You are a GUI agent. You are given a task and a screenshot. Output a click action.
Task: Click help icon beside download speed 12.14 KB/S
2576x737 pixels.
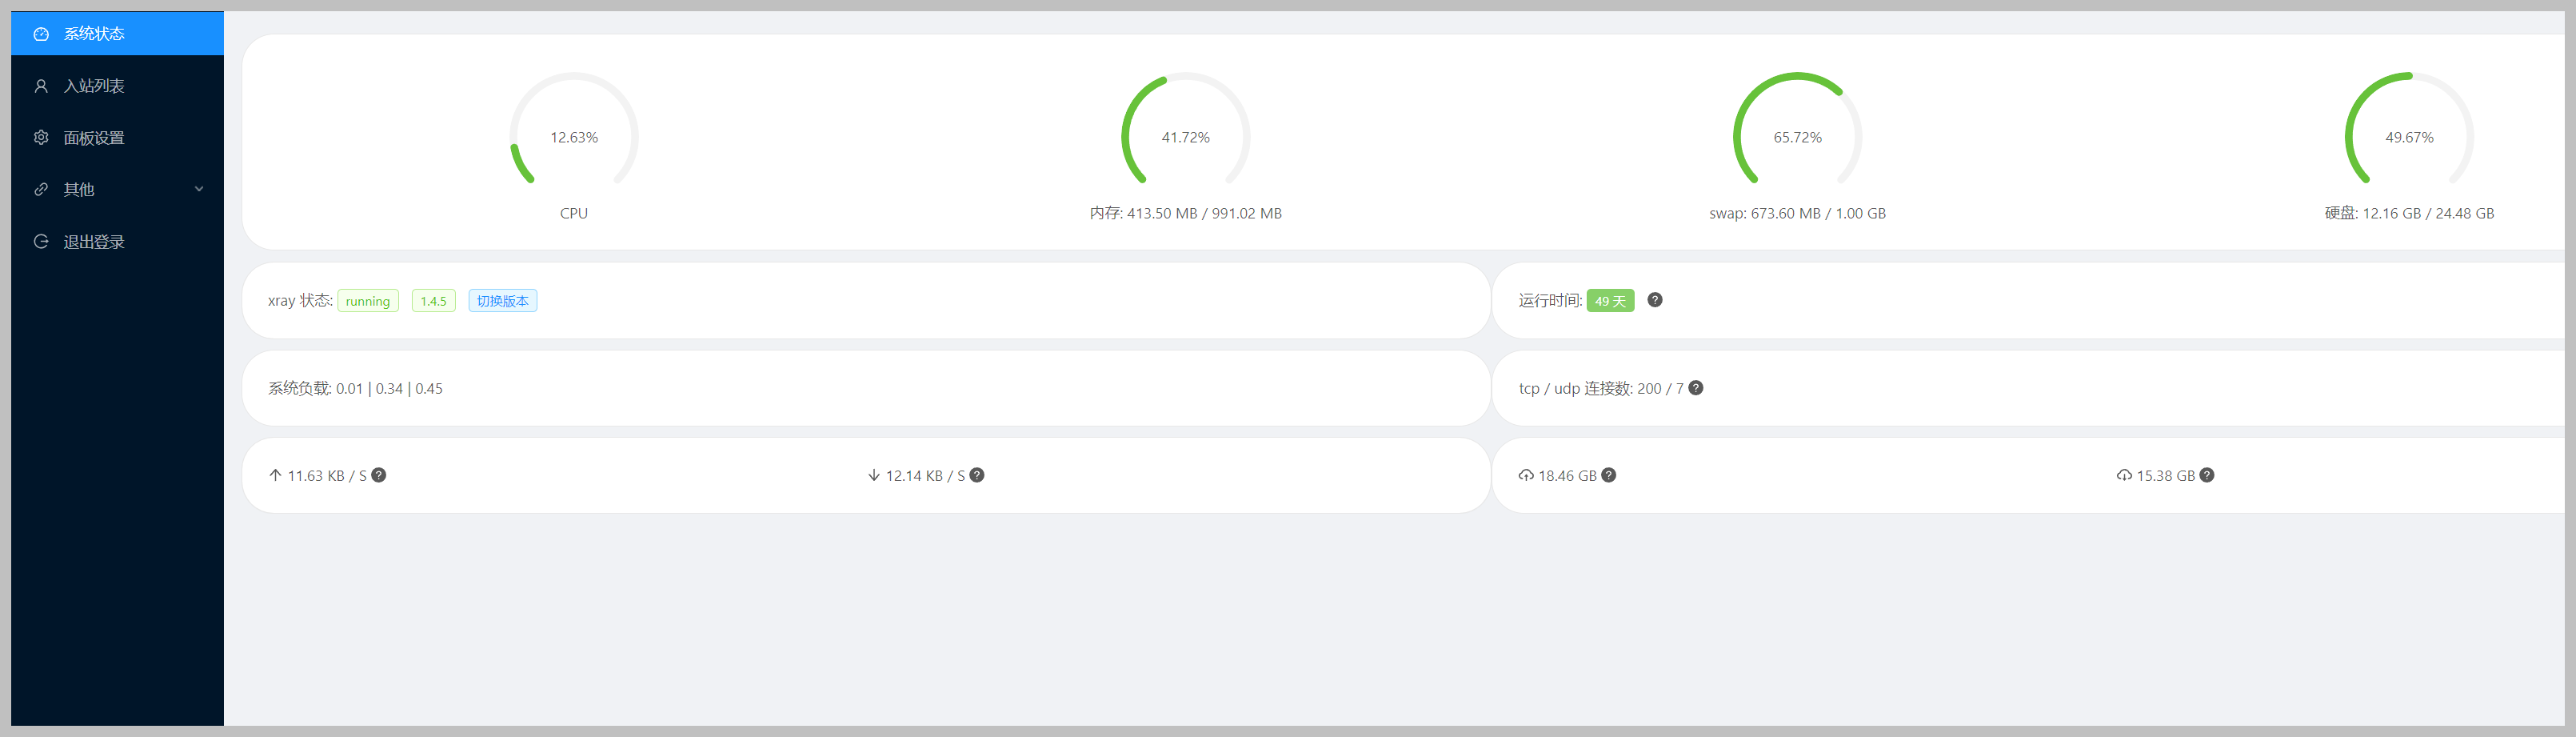[977, 475]
